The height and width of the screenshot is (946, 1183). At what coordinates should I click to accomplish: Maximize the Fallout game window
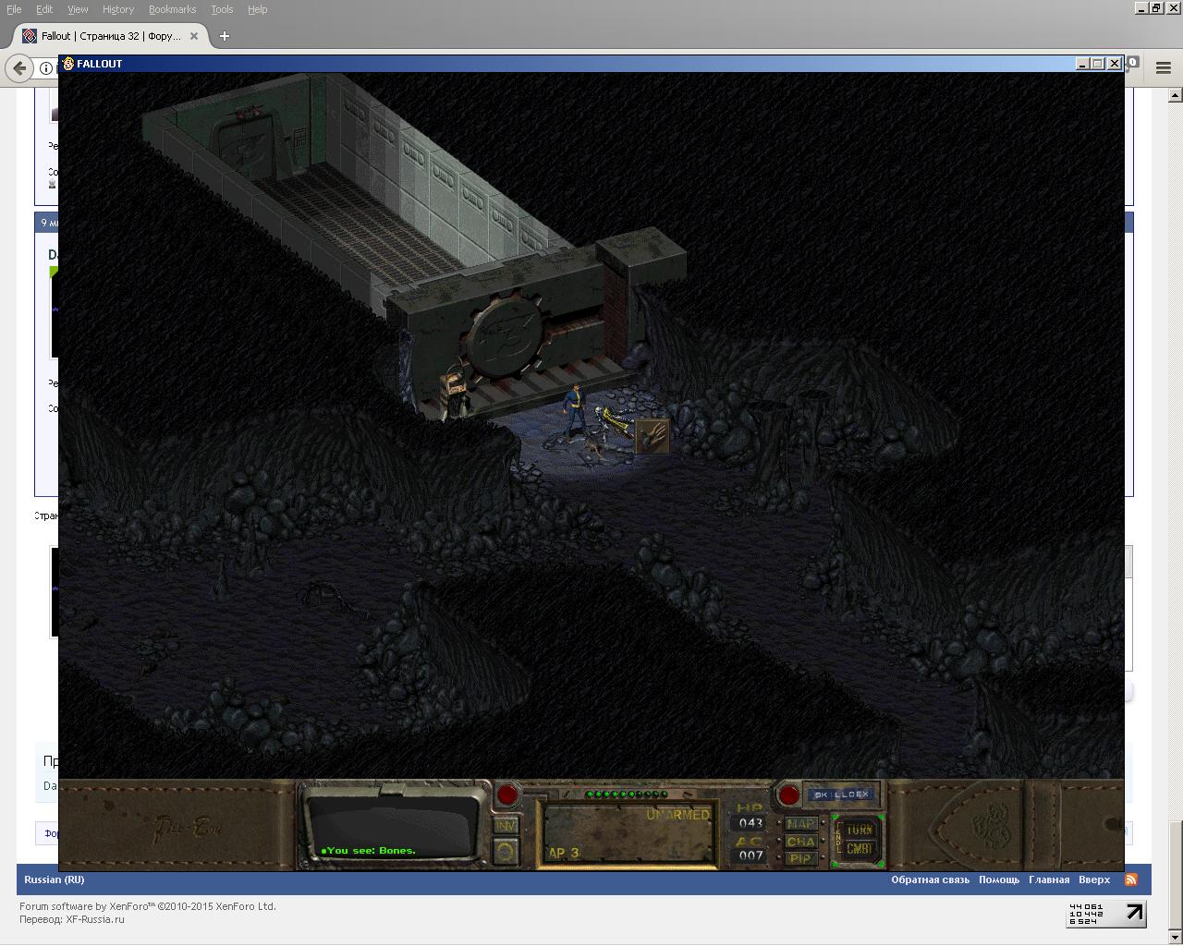tap(1098, 64)
